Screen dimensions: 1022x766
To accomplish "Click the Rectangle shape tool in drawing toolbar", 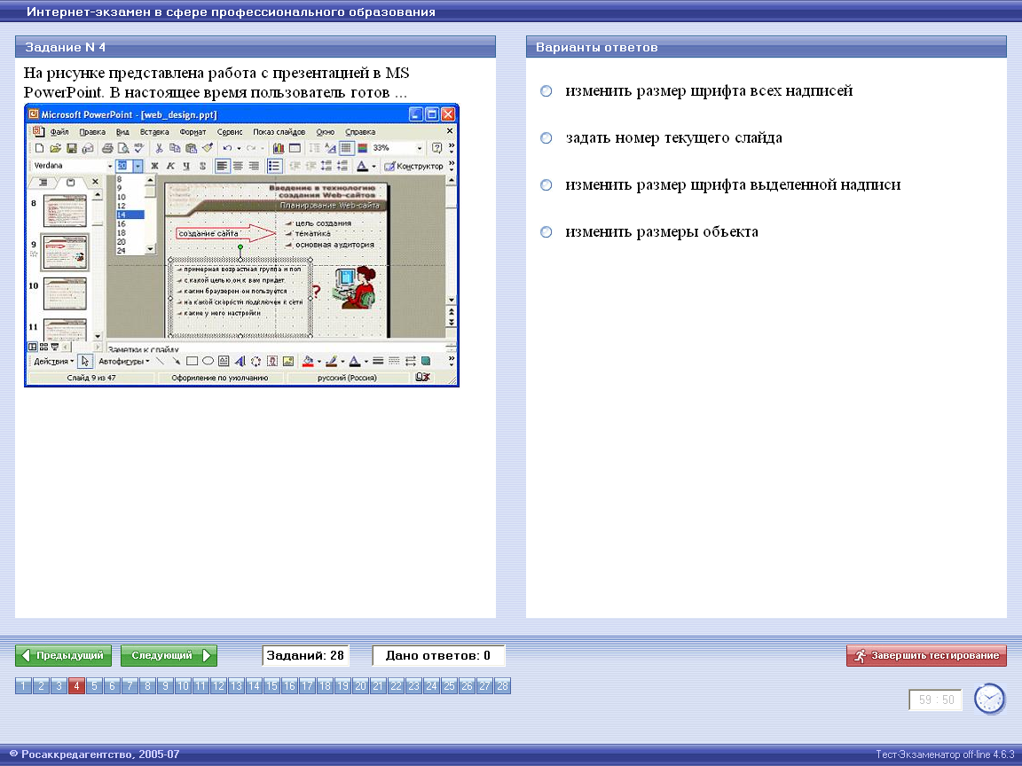I will tap(192, 362).
